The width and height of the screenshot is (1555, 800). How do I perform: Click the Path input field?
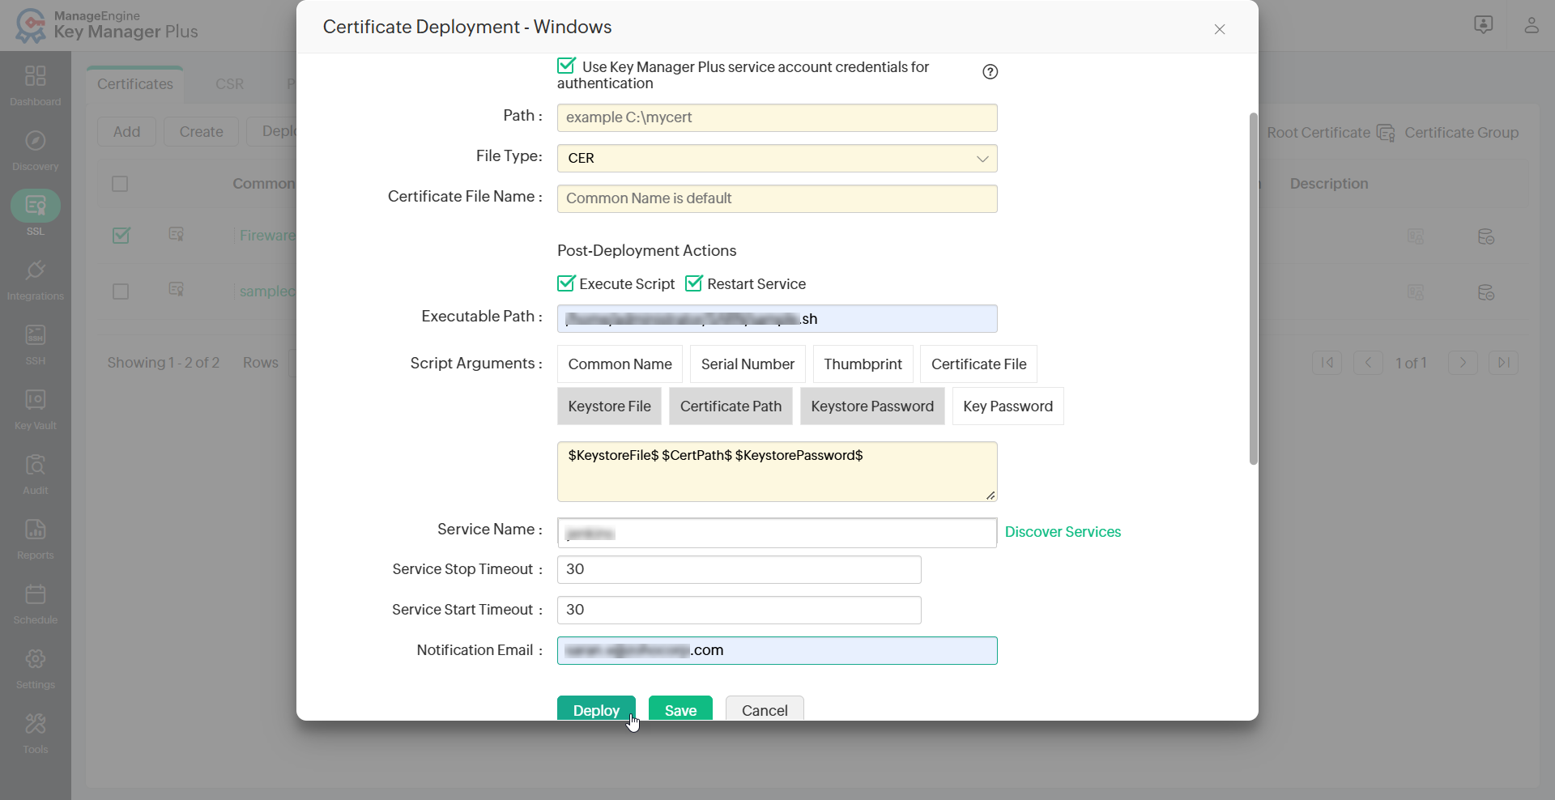(777, 117)
